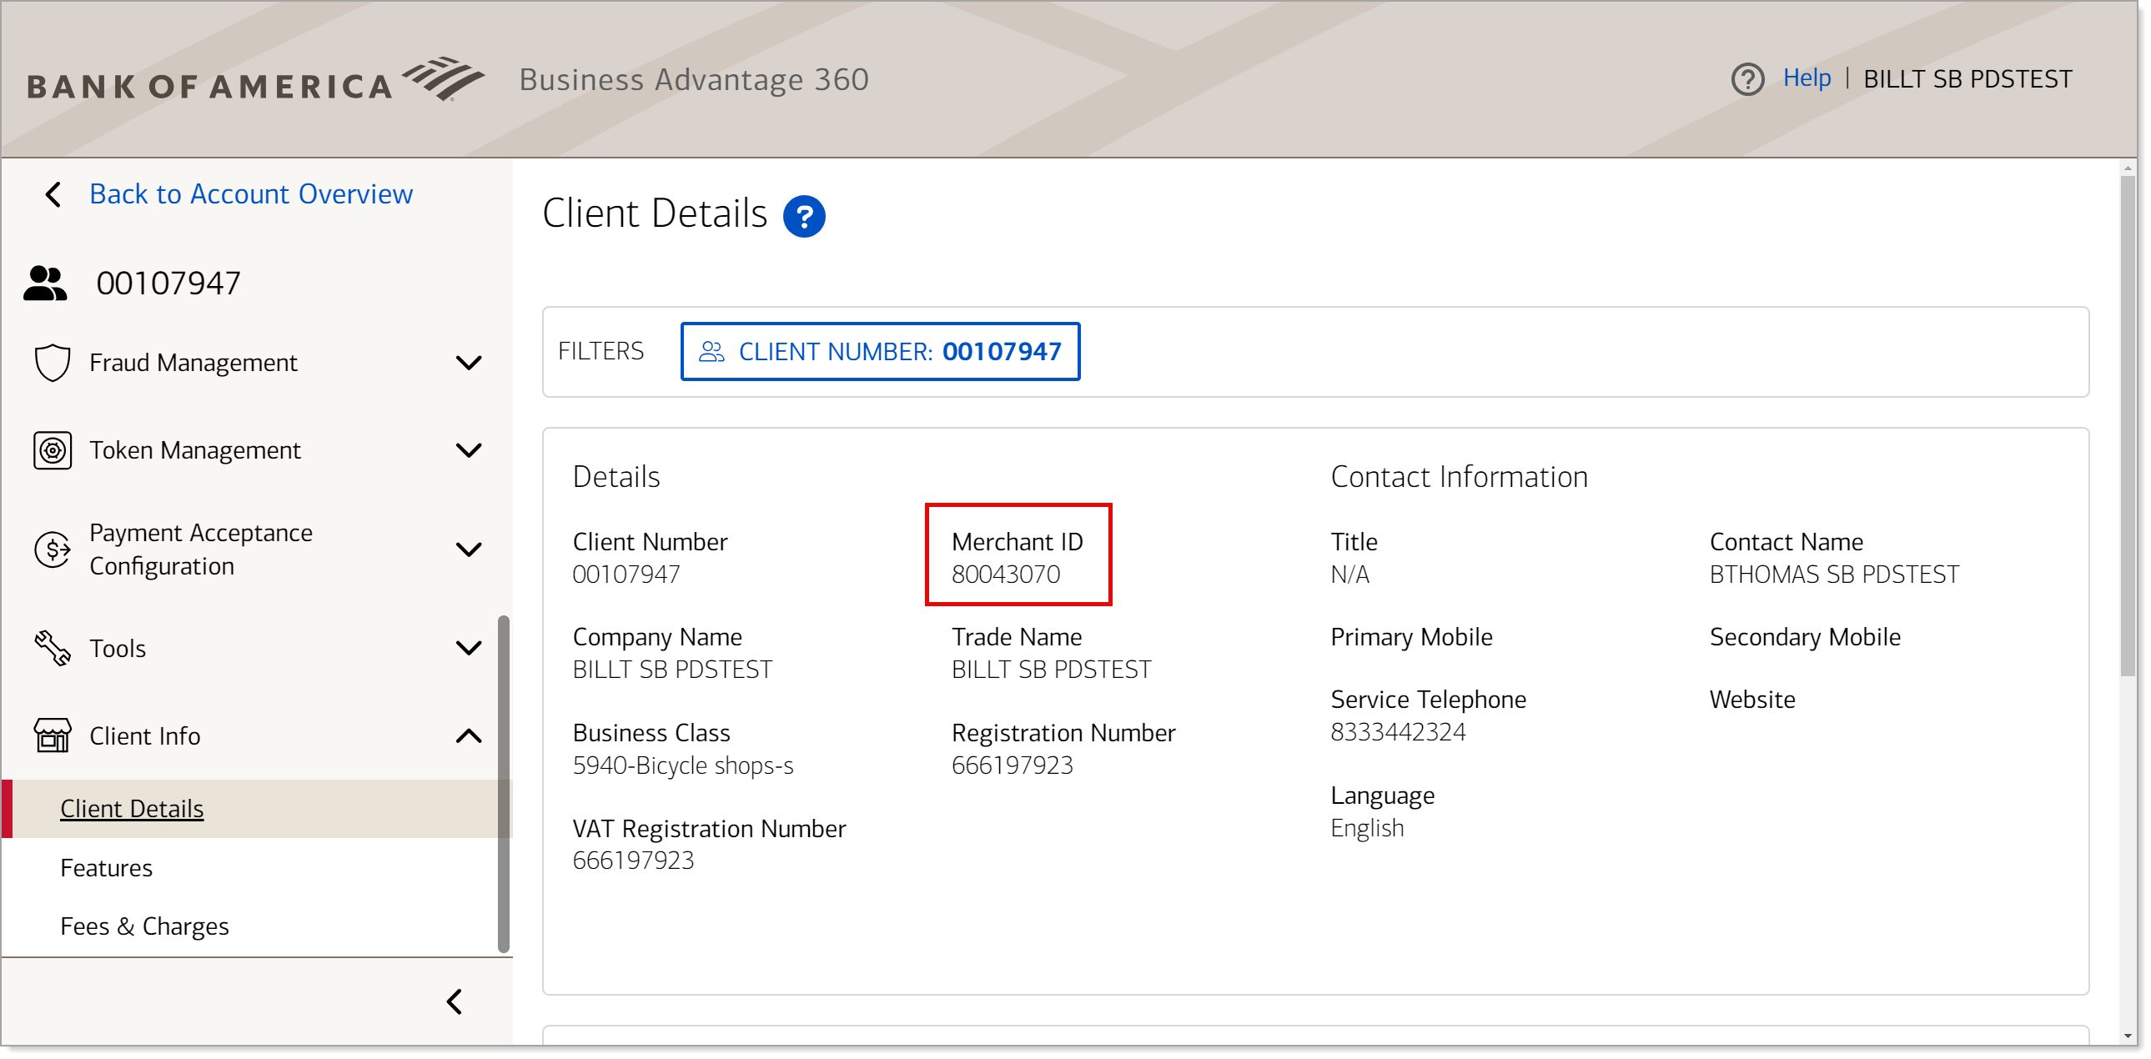This screenshot has width=2151, height=1059.
Task: Expand the Fraud Management chevron
Action: click(470, 364)
